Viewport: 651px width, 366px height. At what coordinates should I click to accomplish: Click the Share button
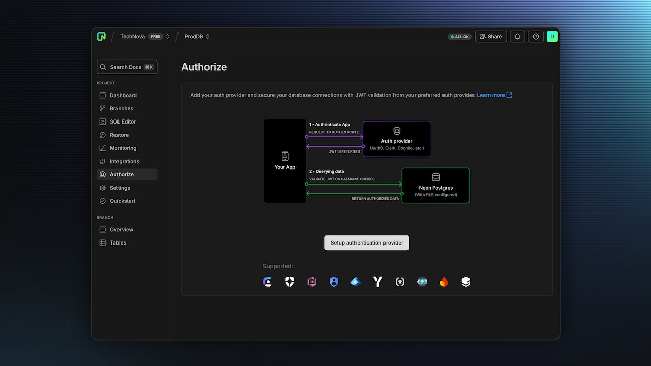coord(491,37)
